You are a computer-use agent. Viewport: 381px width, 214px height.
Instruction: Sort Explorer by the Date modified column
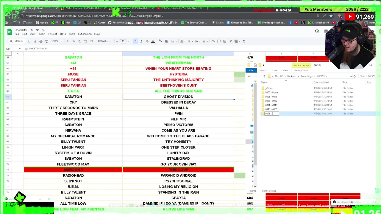pos(321,83)
